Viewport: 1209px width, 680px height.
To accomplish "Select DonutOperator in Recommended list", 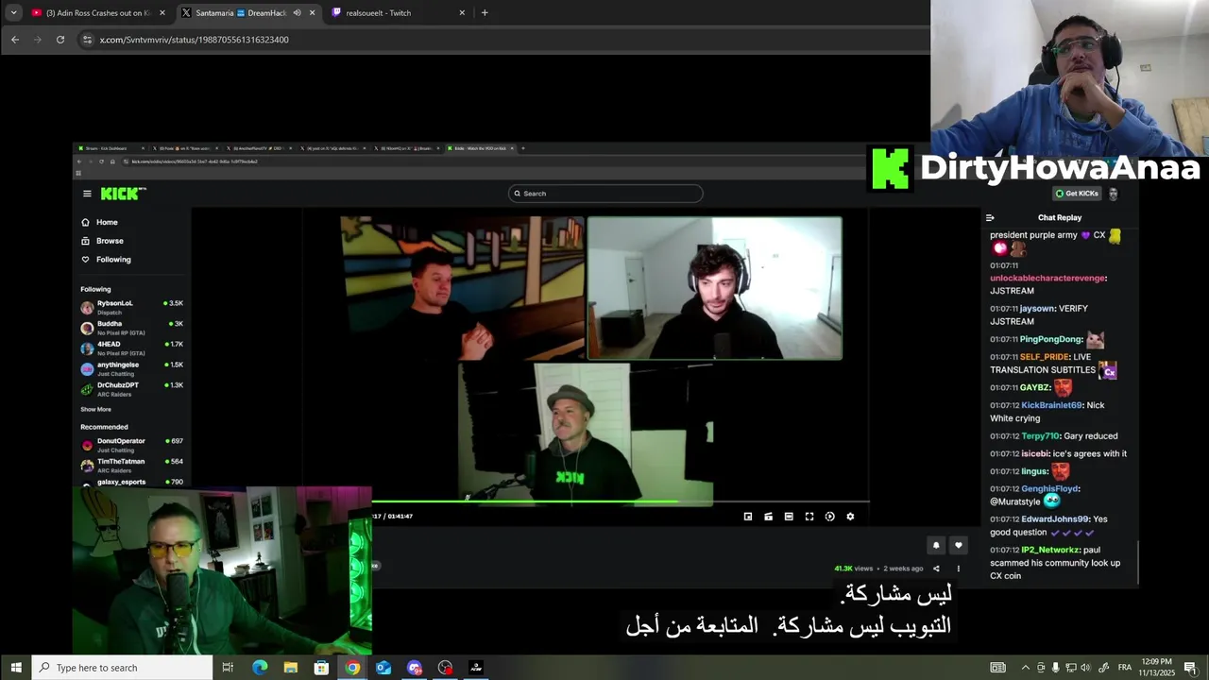I will pyautogui.click(x=131, y=445).
